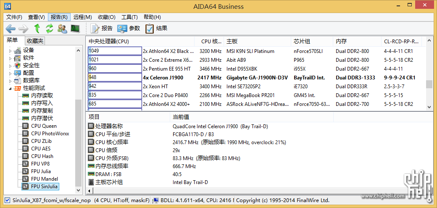The height and width of the screenshot is (208, 437).
Task: Select the 安全性 shield icon
Action: click(x=18, y=66)
